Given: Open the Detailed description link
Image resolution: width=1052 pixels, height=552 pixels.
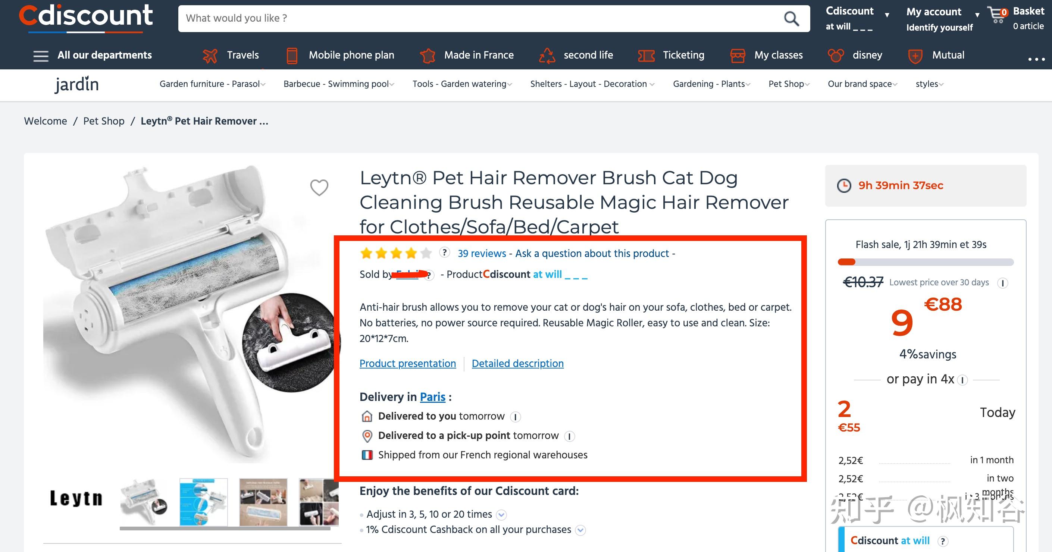Looking at the screenshot, I should tap(517, 363).
